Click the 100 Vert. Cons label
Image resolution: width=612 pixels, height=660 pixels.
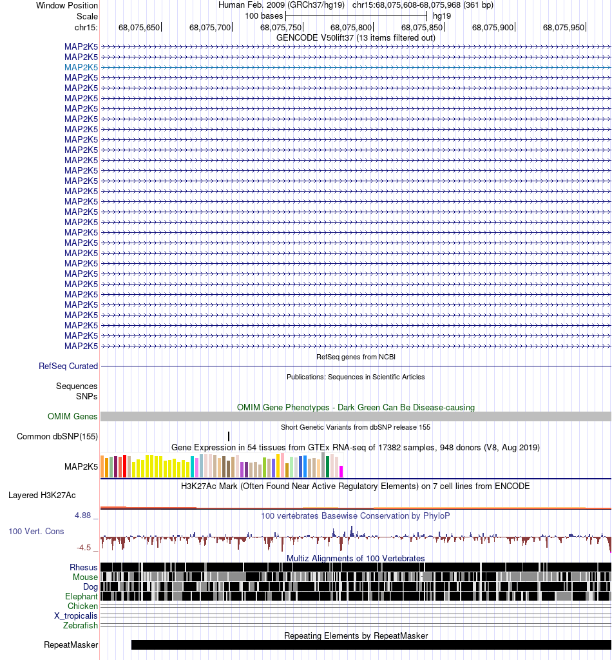click(x=36, y=531)
